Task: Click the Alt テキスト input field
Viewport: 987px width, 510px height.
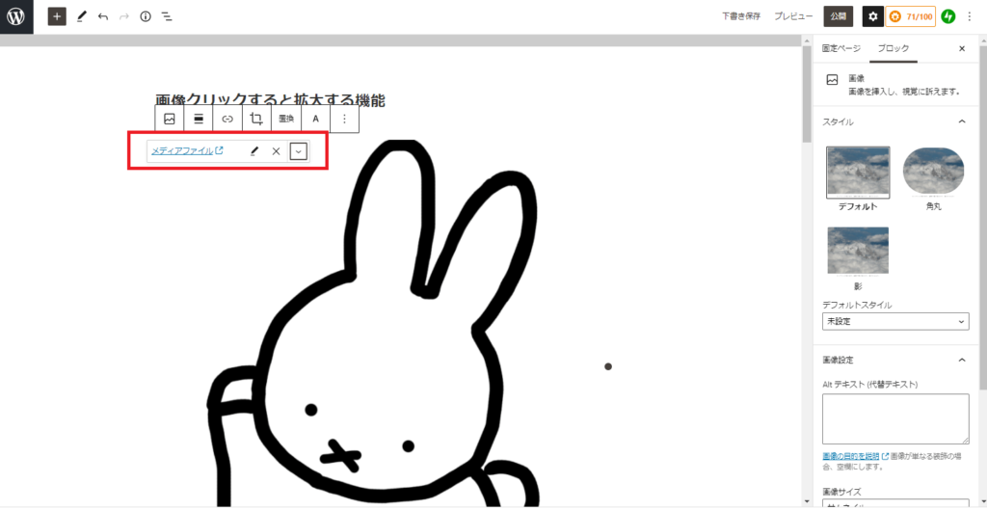Action: [x=894, y=418]
